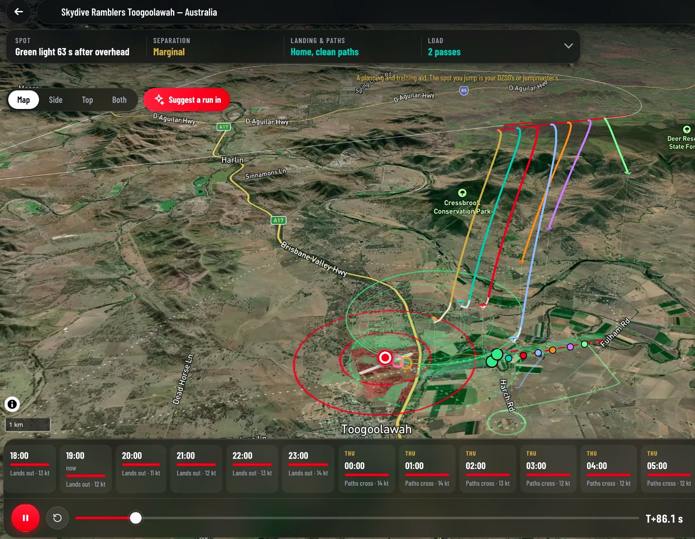Click the Toogoolawah town label
This screenshot has width=695, height=539.
click(x=376, y=429)
